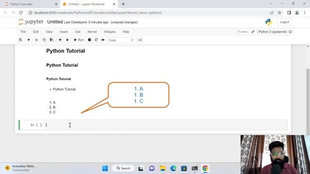Image resolution: width=310 pixels, height=174 pixels.
Task: Bookmark this page with the star icon
Action: (279, 13)
